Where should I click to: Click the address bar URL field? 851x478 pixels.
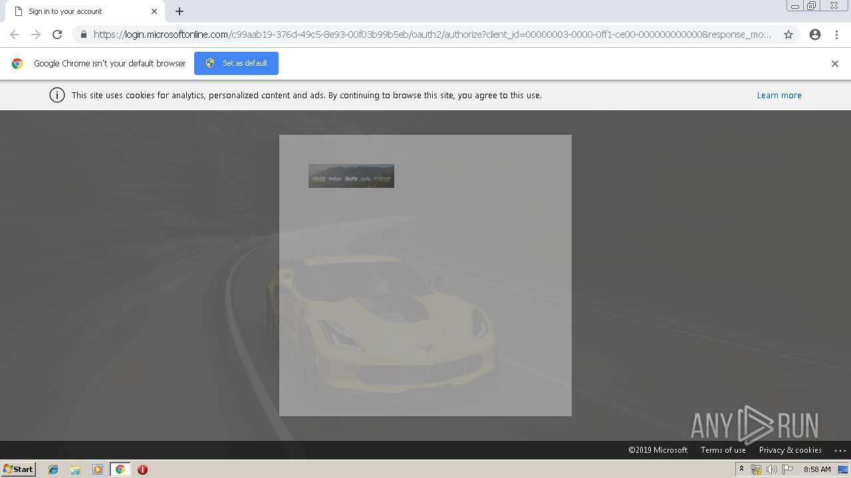click(x=432, y=35)
